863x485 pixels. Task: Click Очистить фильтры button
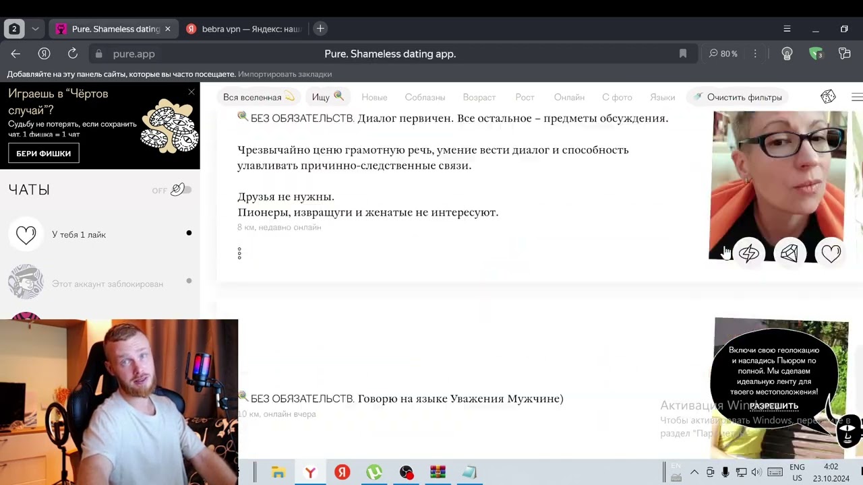tap(738, 97)
